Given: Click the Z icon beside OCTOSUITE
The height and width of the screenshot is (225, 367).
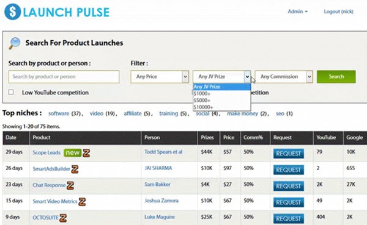Looking at the screenshot, I should click(x=63, y=218).
